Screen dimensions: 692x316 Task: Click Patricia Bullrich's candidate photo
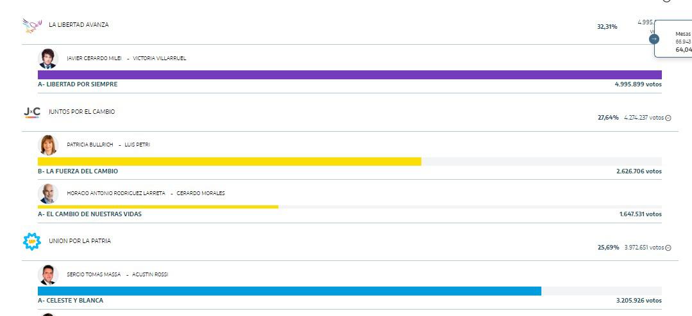pos(48,145)
